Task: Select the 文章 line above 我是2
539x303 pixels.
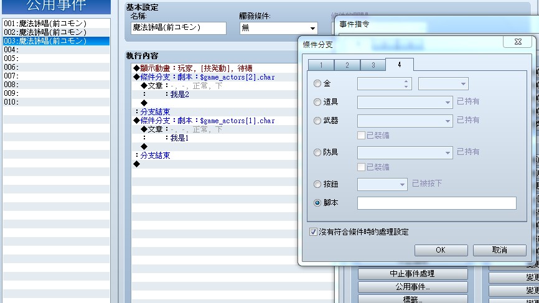Action: [x=215, y=86]
